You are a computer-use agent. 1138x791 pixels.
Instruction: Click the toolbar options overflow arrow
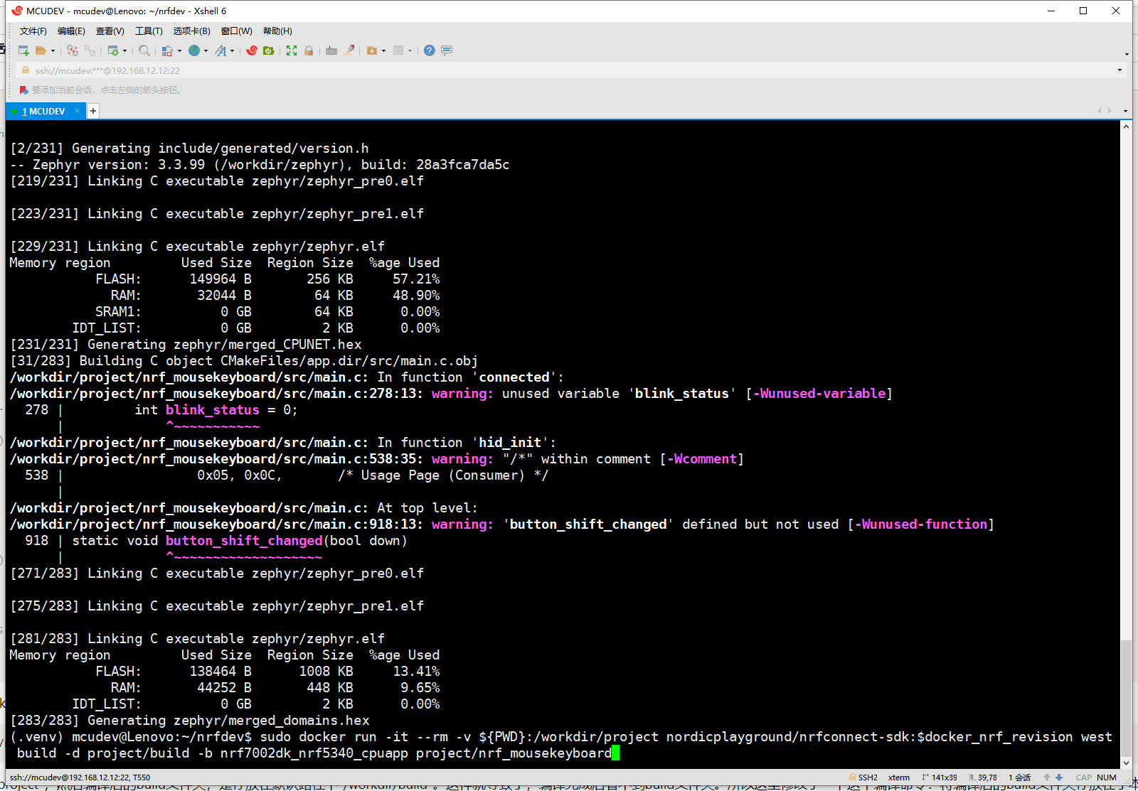tap(1127, 54)
